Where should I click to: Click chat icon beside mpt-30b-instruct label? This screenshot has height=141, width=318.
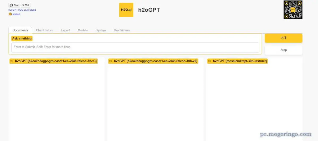click(210, 61)
